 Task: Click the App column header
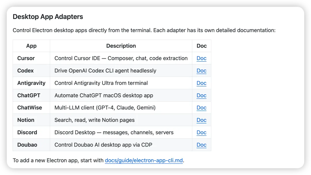click(31, 46)
